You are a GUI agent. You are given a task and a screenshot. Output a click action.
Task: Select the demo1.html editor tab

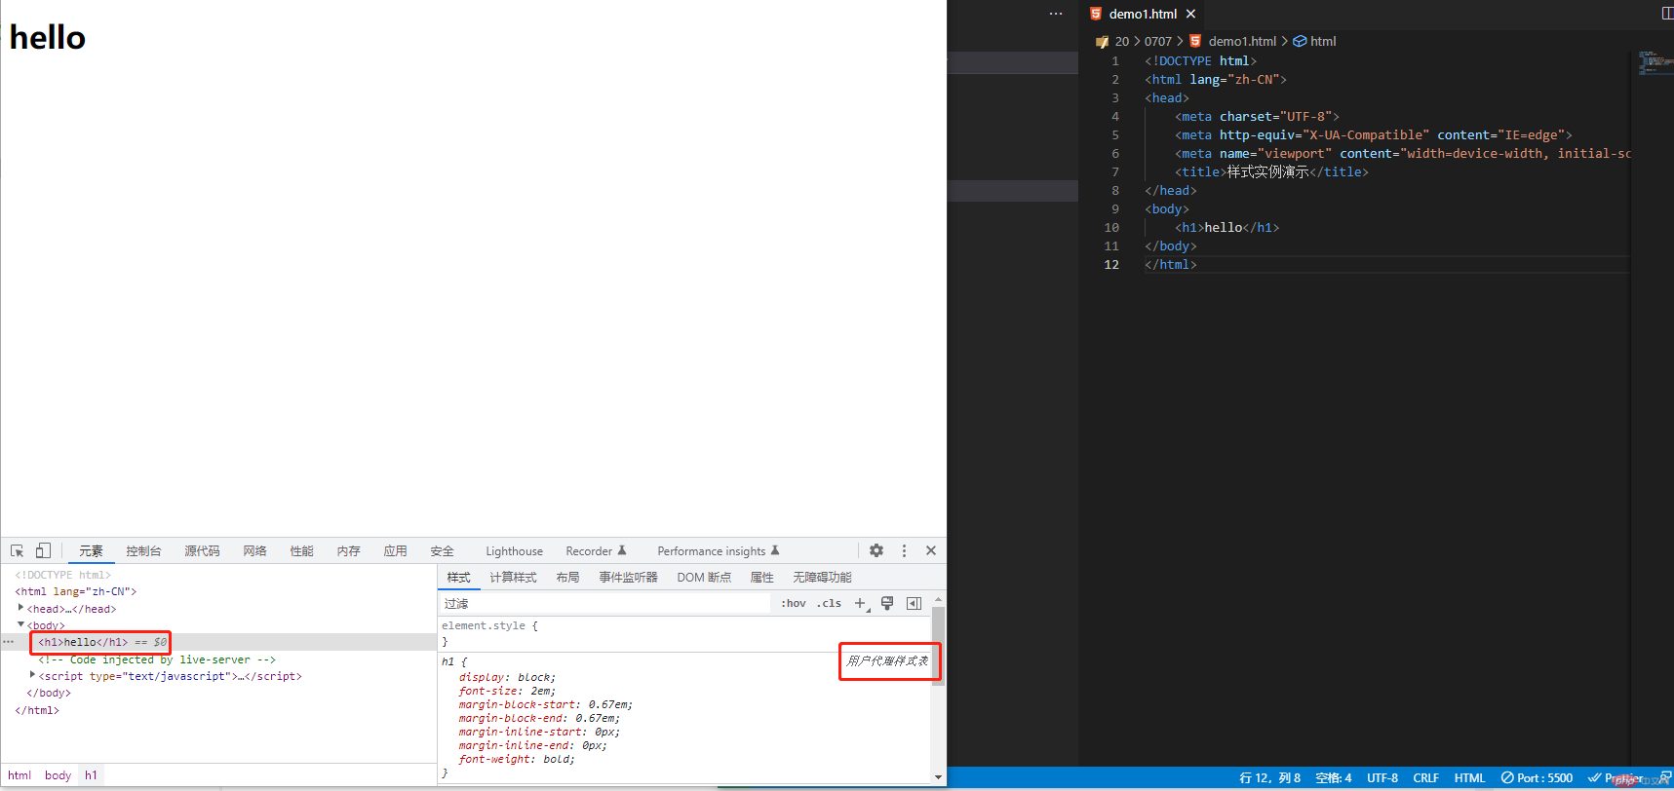pyautogui.click(x=1142, y=14)
